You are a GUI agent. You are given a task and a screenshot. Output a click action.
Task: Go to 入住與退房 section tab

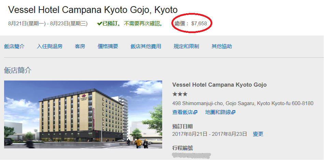(x=50, y=46)
